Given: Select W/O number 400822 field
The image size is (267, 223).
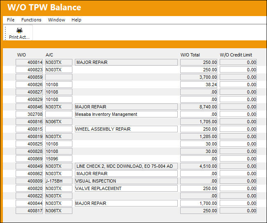Looking at the screenshot, I should pyautogui.click(x=29, y=196).
